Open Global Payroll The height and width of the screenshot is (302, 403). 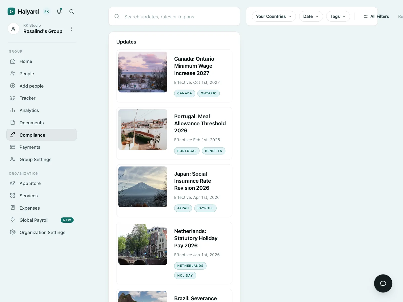tap(42, 220)
